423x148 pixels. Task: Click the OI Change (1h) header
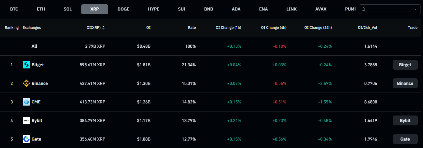228,28
